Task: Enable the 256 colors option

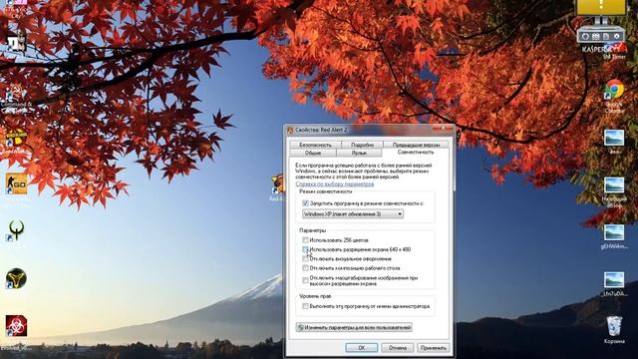Action: (x=305, y=240)
